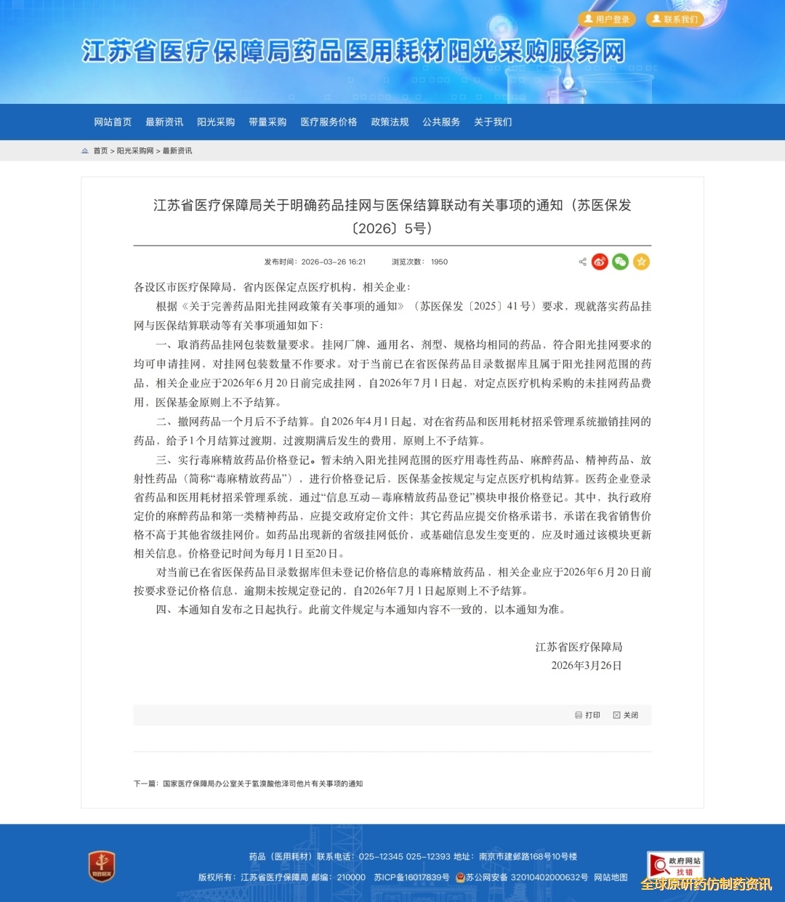Expand the 公共服务 navigation menu
Image resolution: width=785 pixels, height=902 pixels.
click(x=442, y=122)
